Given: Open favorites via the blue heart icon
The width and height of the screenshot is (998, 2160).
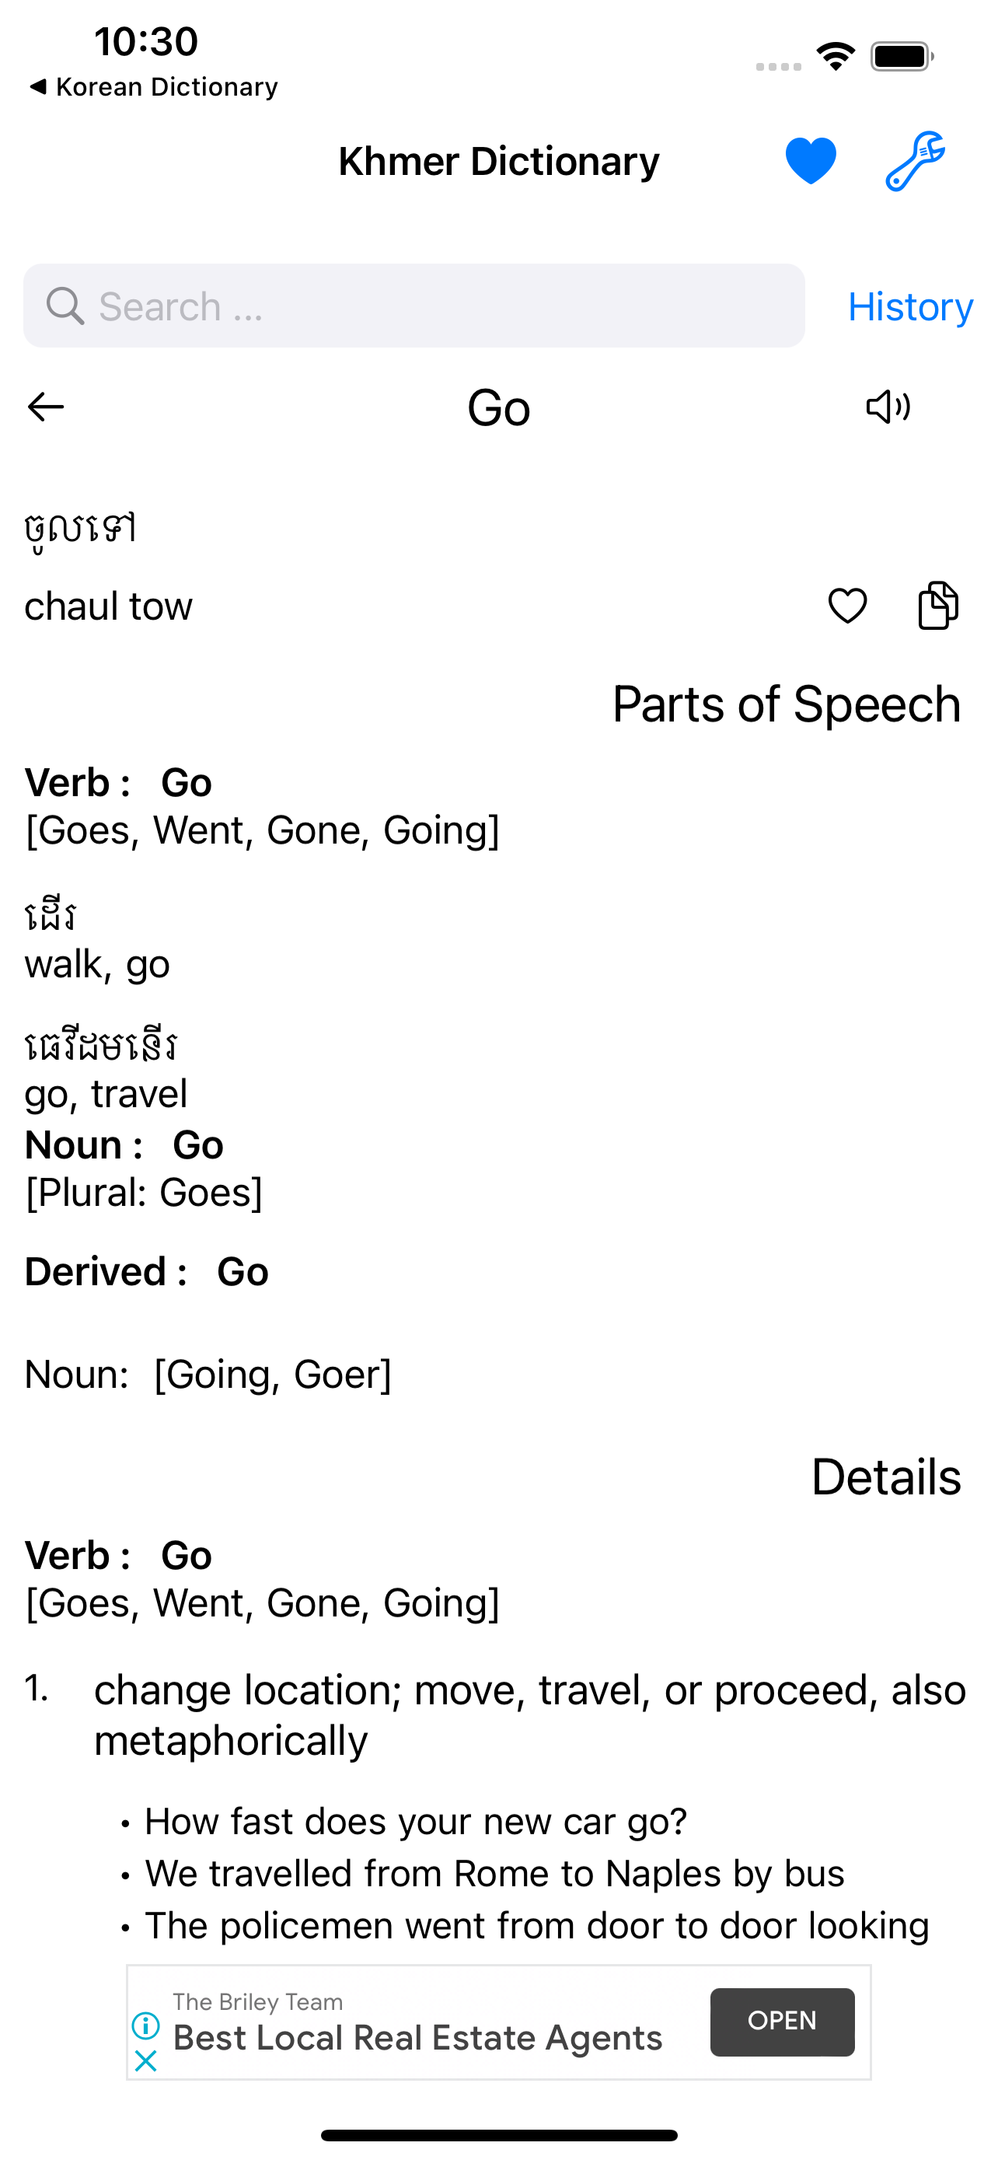Looking at the screenshot, I should (811, 160).
